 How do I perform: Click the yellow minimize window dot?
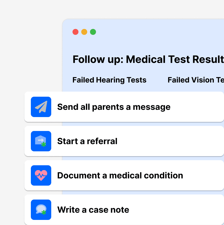84,32
